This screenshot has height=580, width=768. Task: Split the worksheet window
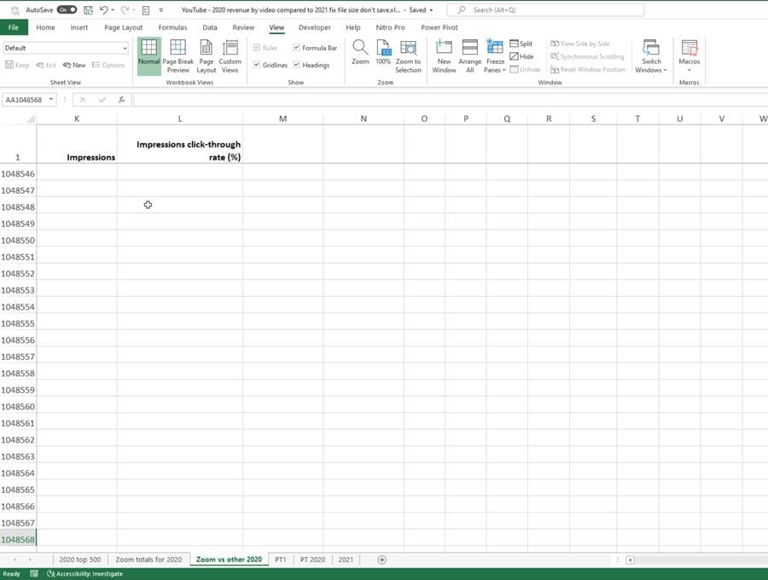click(x=521, y=43)
